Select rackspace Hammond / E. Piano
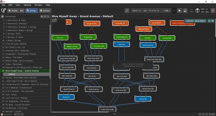Viewport: 216px width, 116px height. (x=25, y=20)
